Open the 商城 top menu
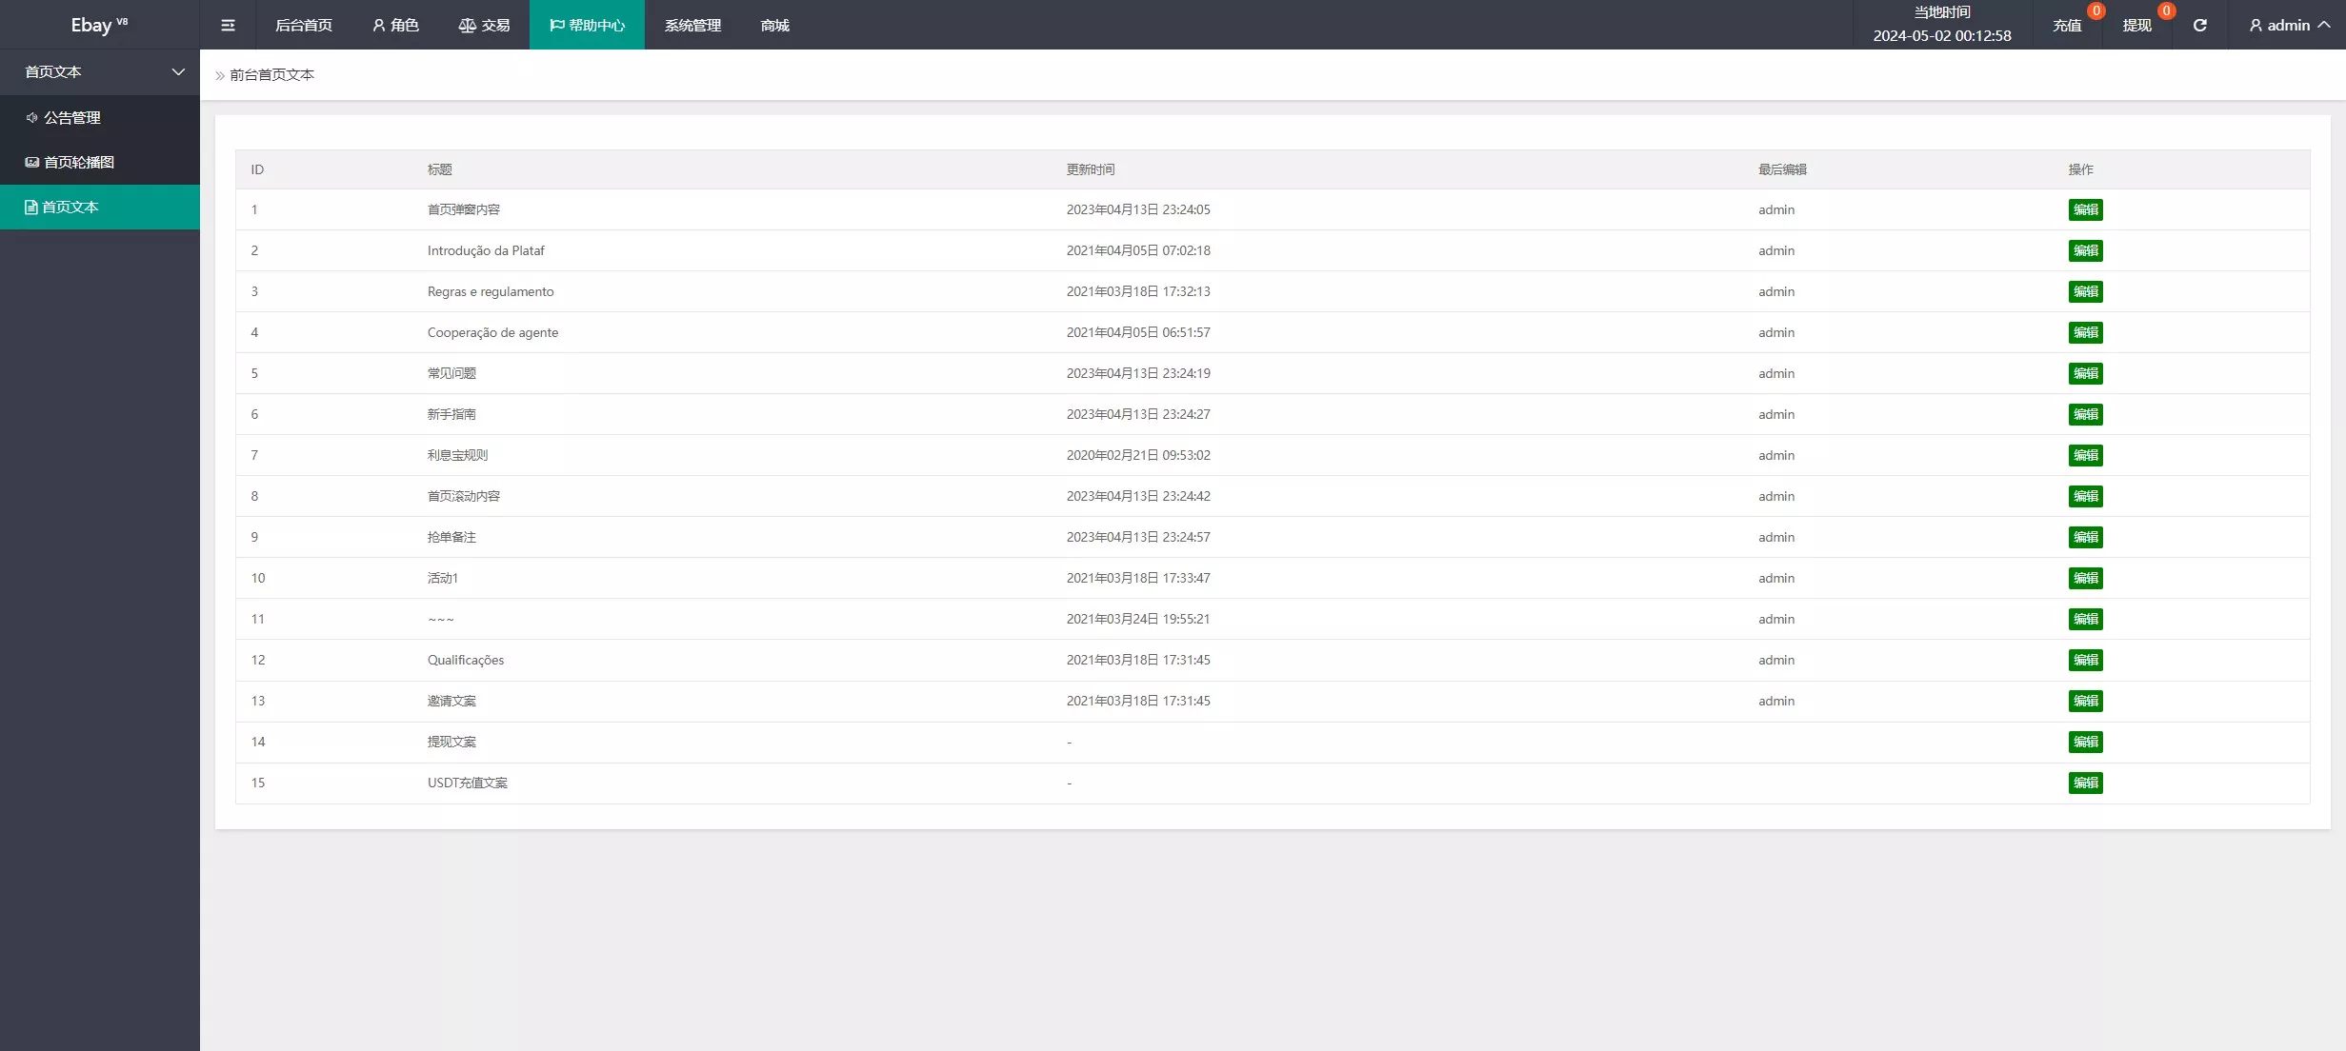Screen dimensions: 2346x1051 click(774, 25)
